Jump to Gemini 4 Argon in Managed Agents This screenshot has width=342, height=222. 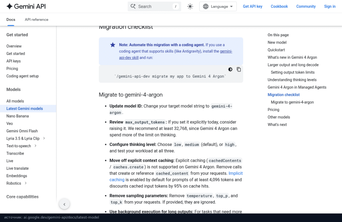click(297, 87)
